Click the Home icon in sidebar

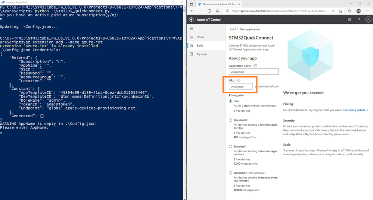click(x=191, y=37)
